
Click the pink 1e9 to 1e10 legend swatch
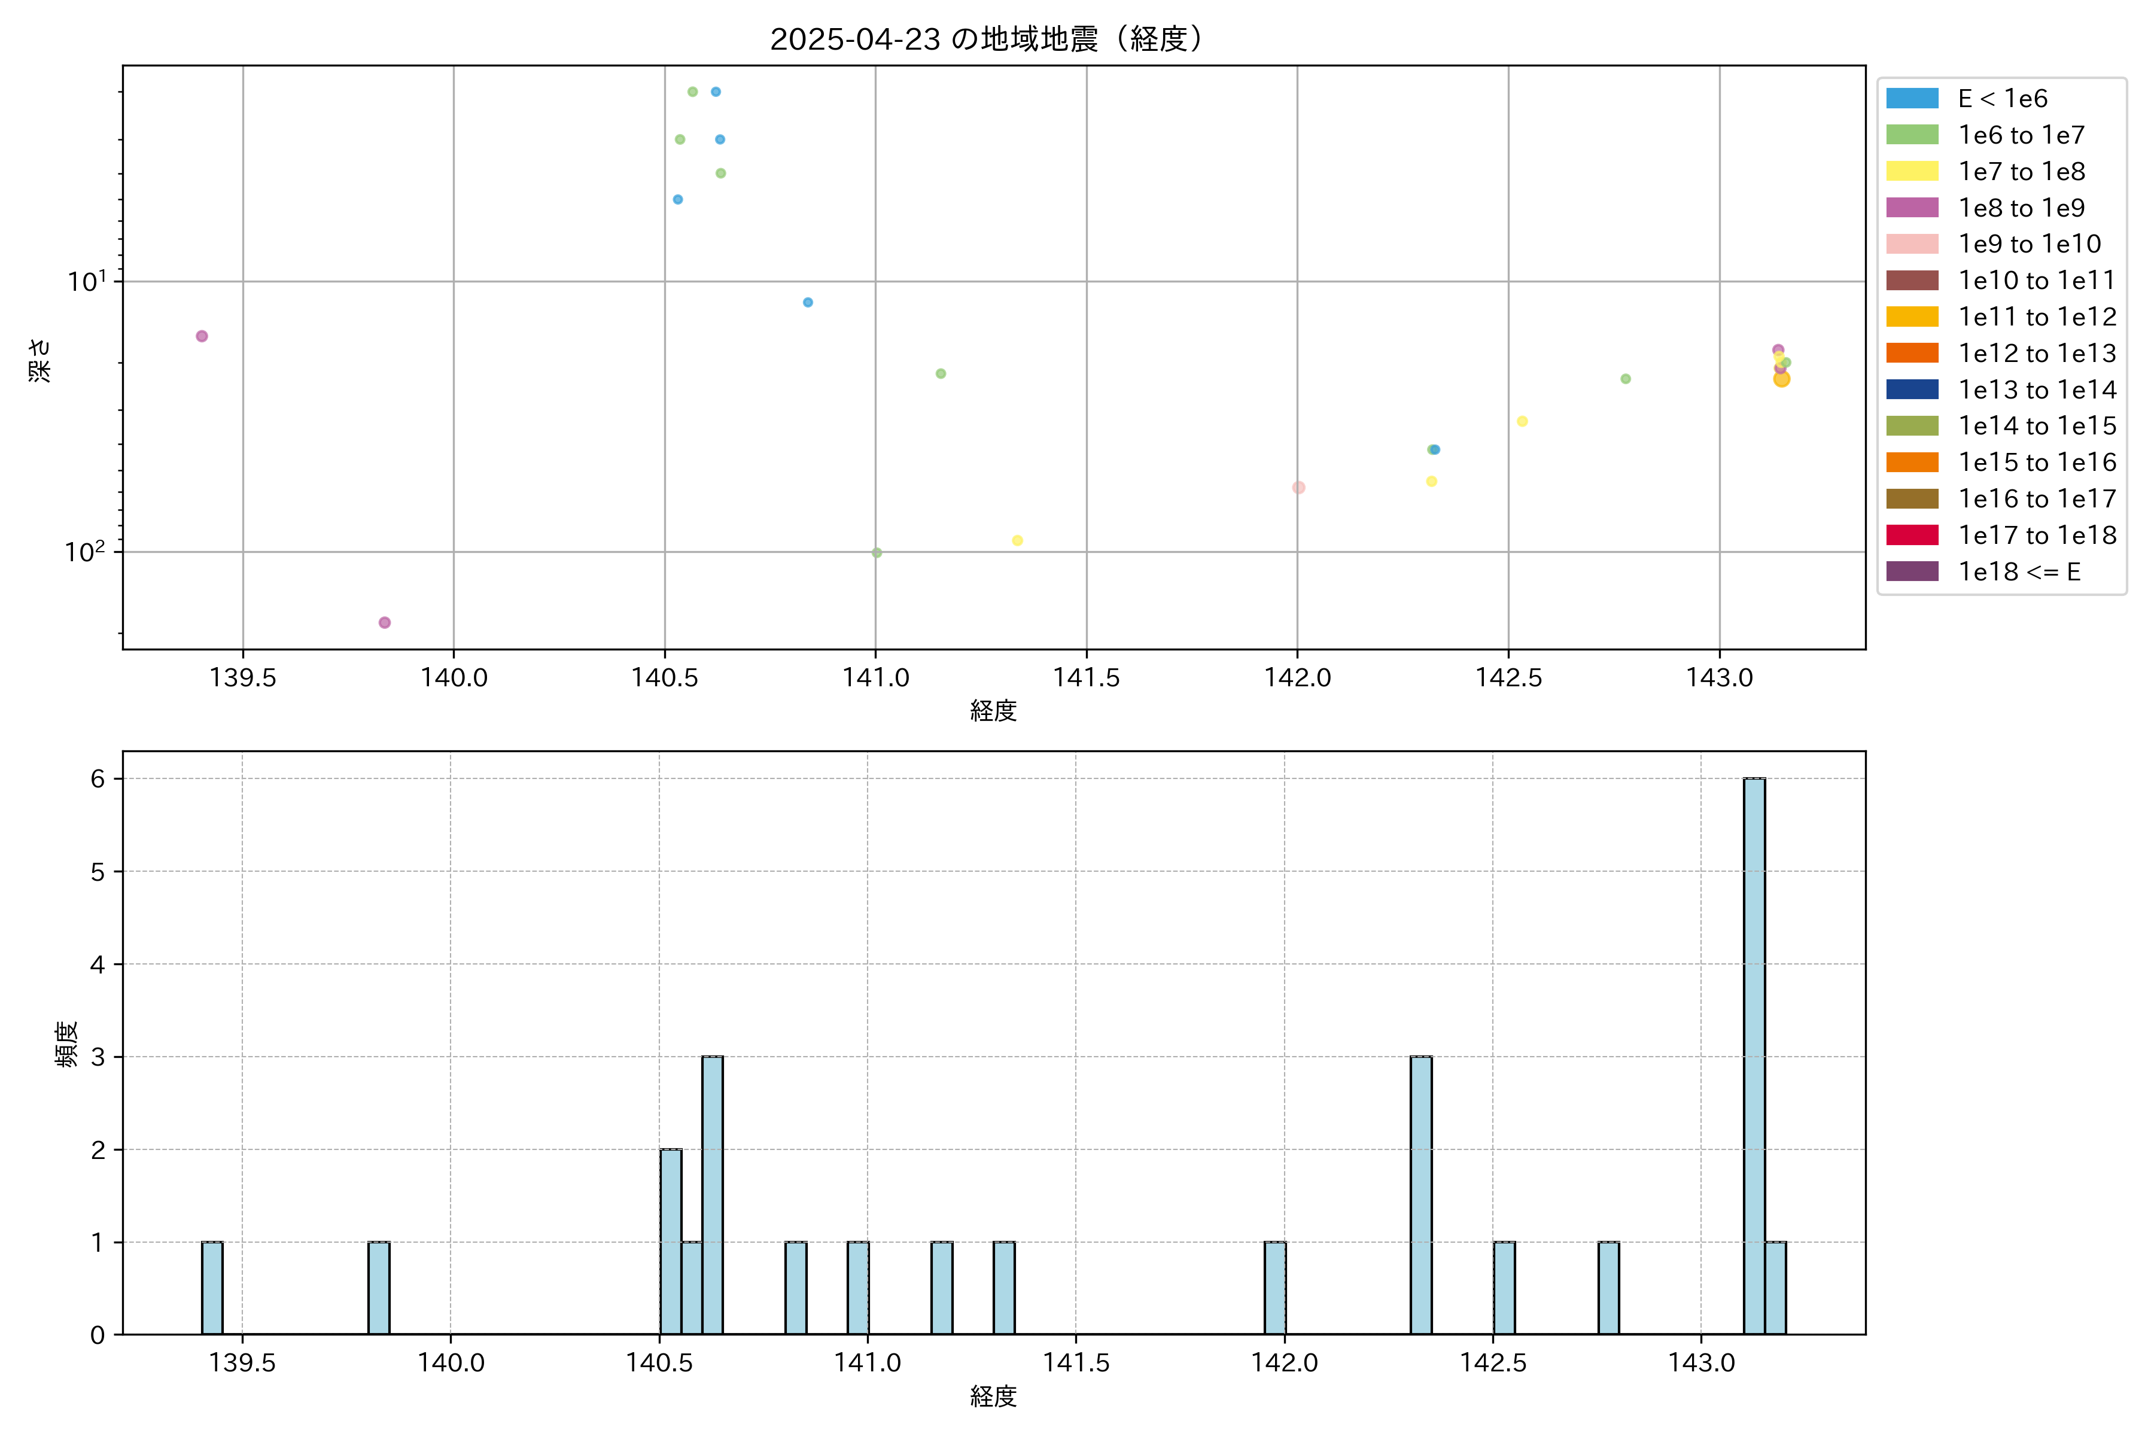point(1911,244)
